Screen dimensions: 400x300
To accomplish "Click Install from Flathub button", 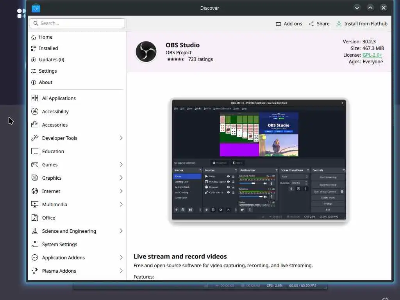I will [362, 24].
